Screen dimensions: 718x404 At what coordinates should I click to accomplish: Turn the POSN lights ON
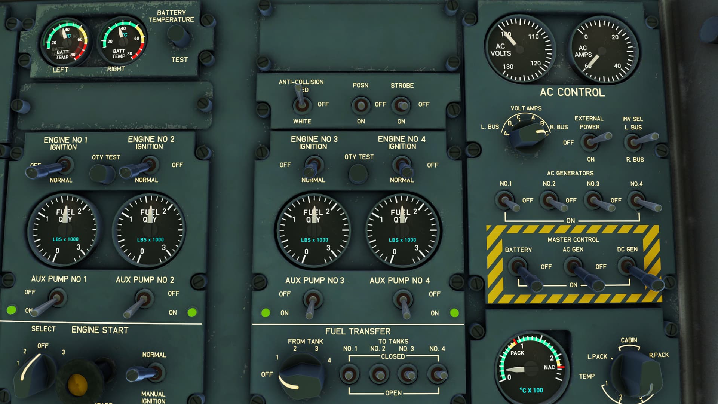[x=360, y=105]
